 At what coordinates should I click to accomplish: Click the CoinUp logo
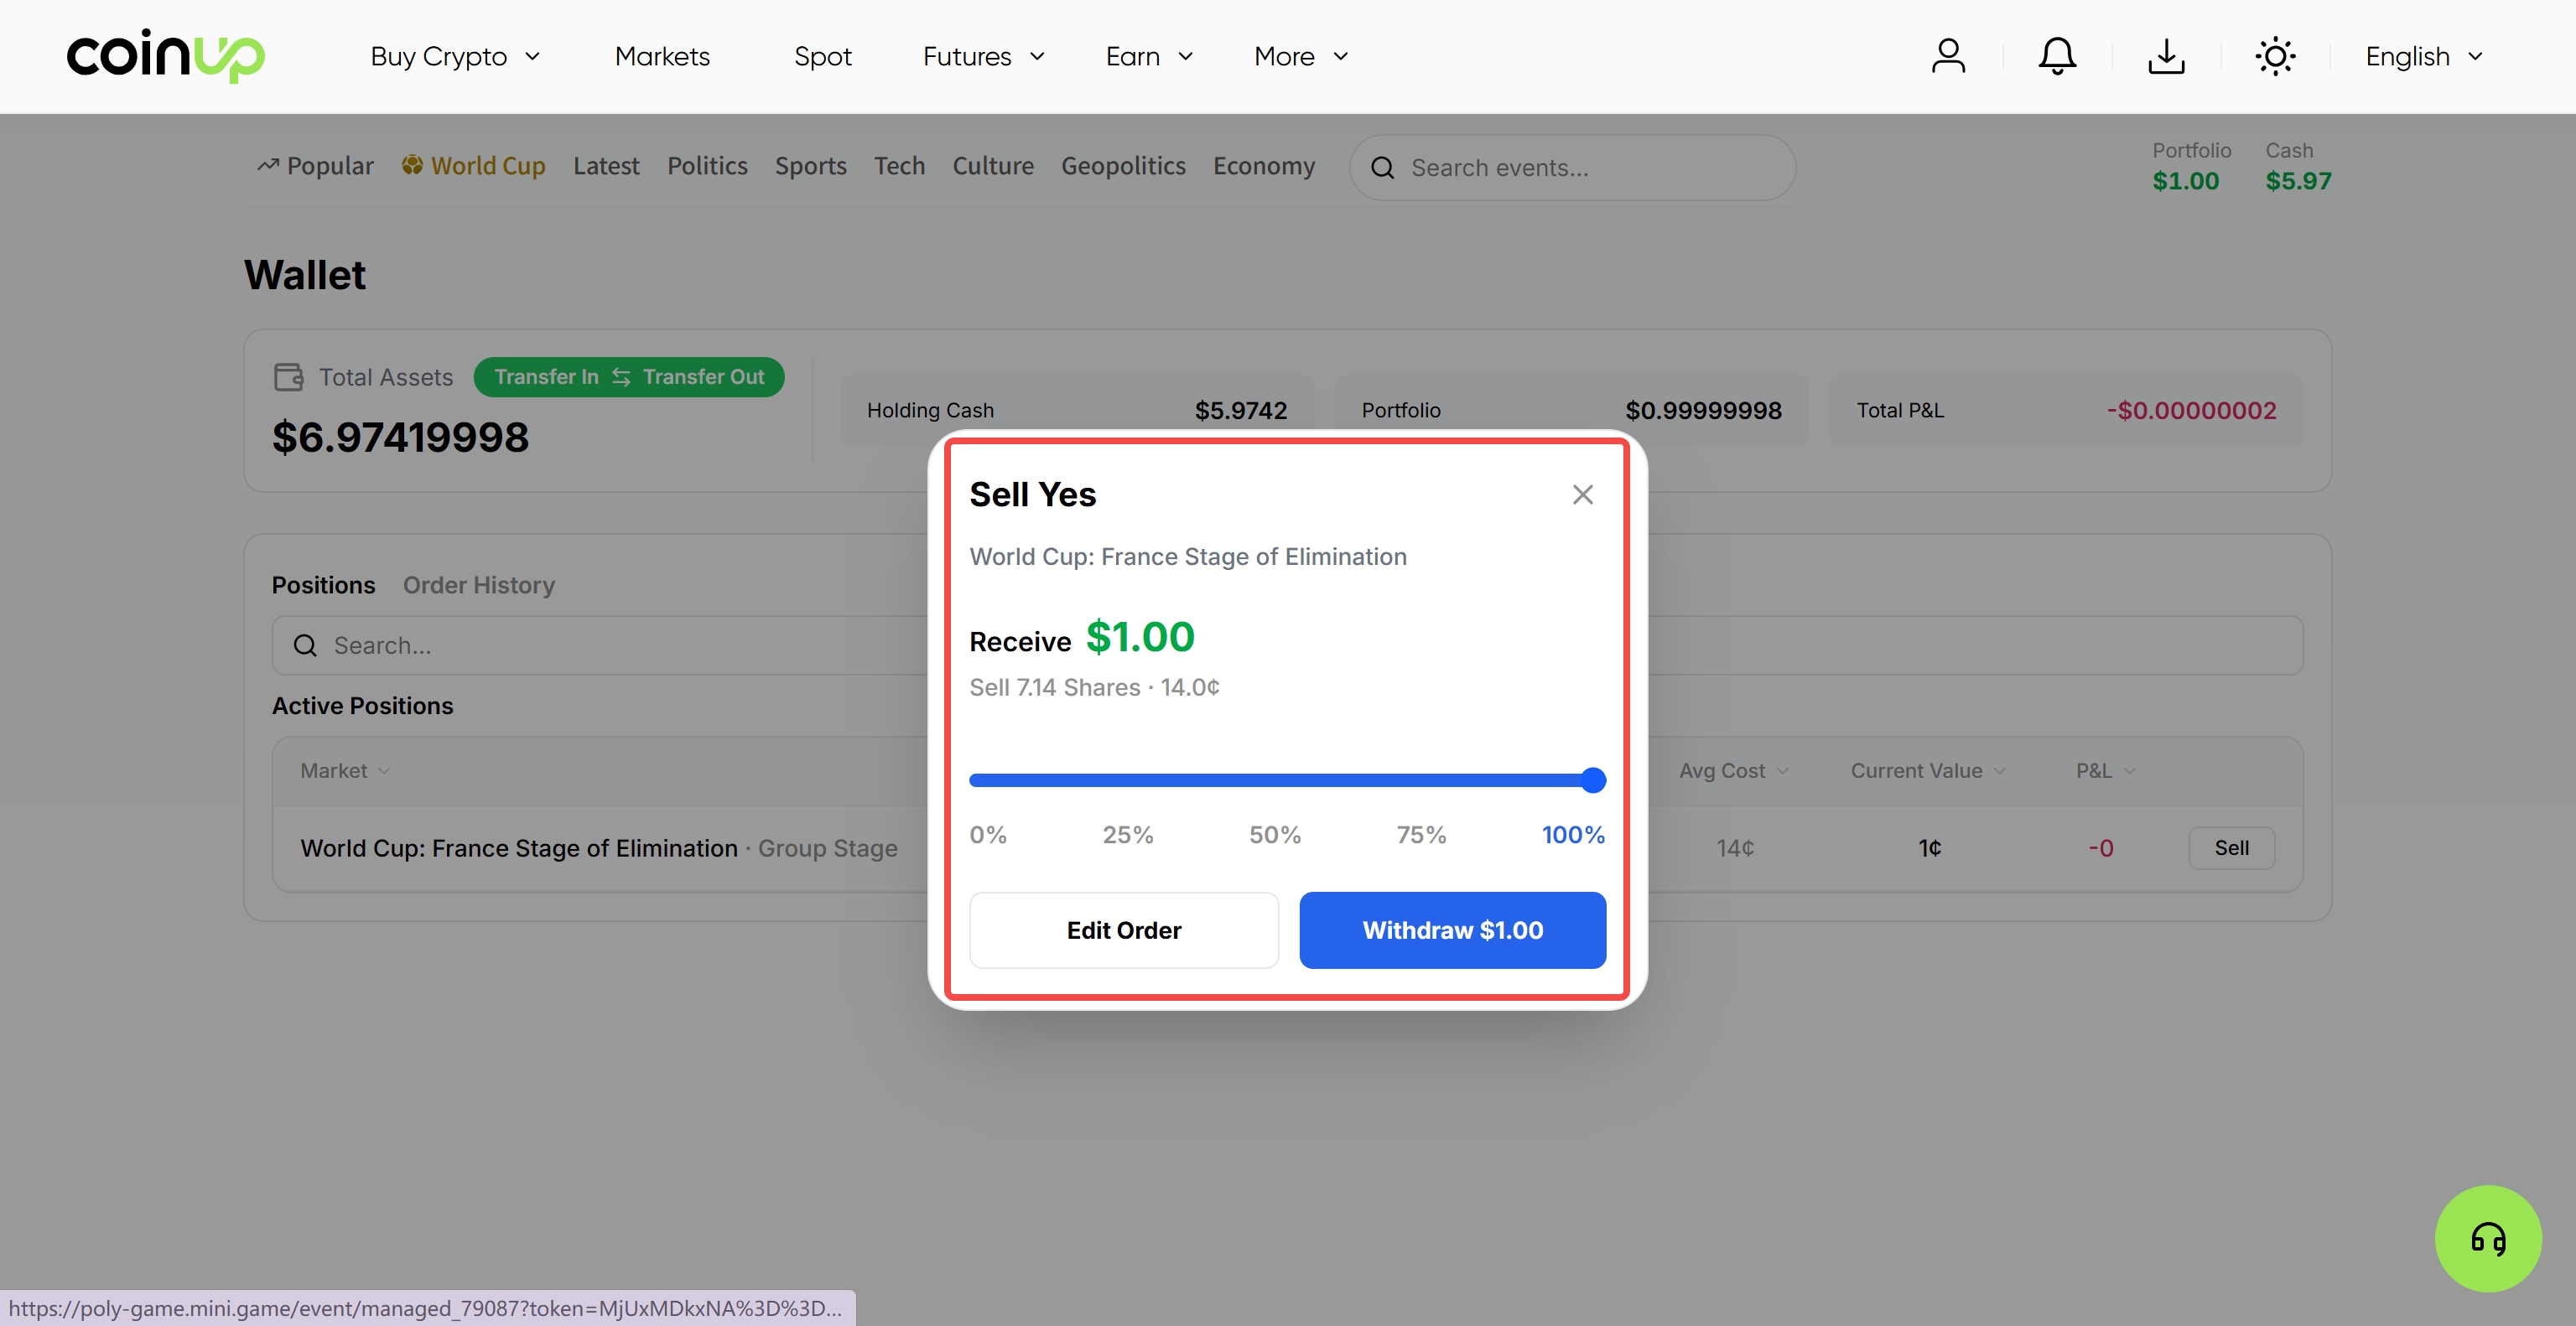pos(165,56)
